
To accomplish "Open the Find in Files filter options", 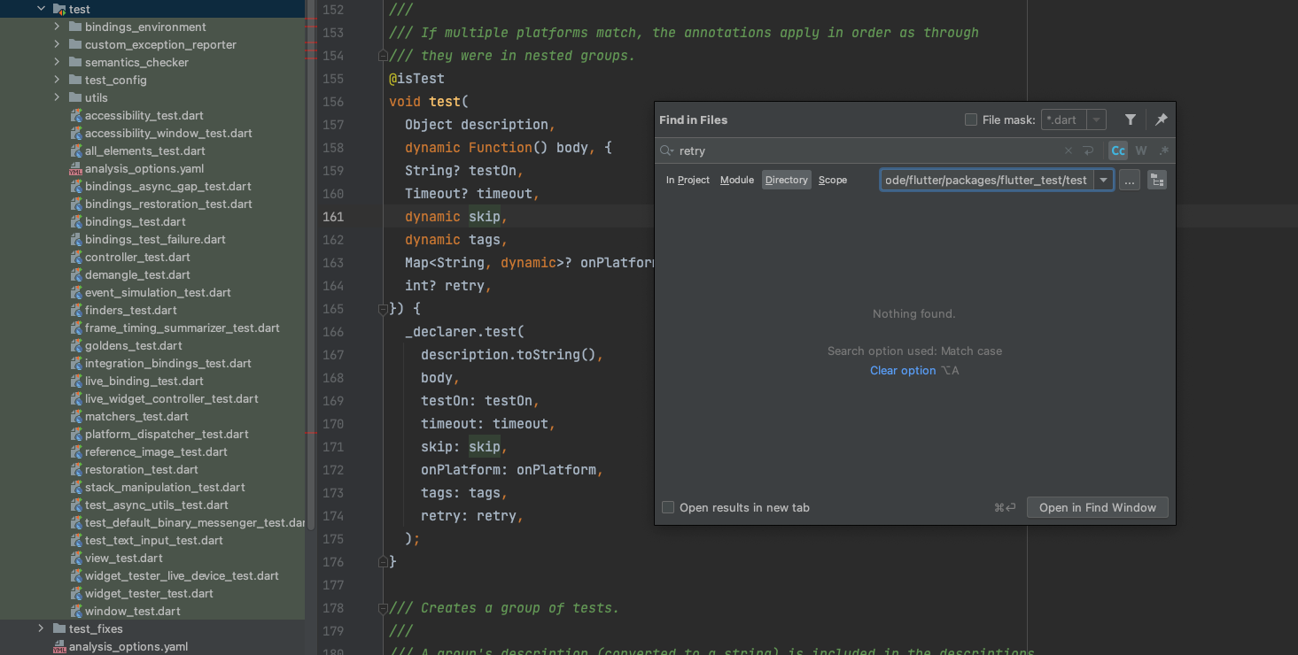I will point(1131,119).
